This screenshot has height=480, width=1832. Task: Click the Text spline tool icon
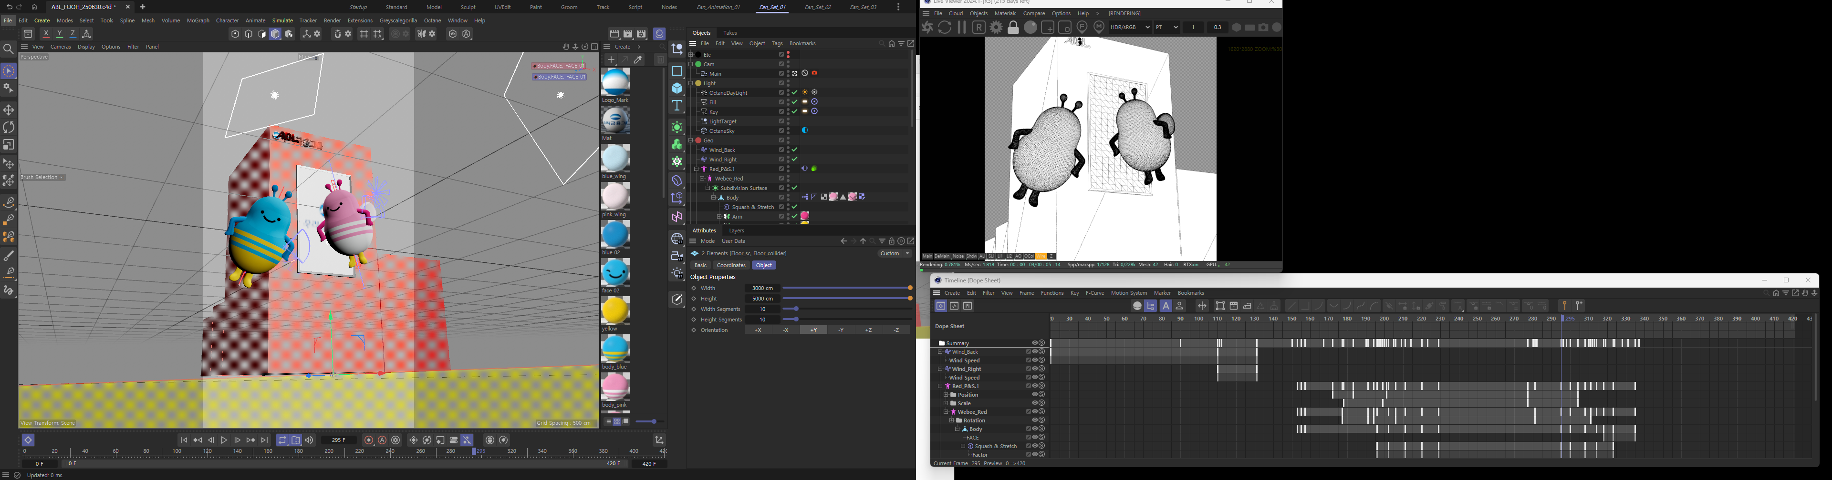[677, 106]
